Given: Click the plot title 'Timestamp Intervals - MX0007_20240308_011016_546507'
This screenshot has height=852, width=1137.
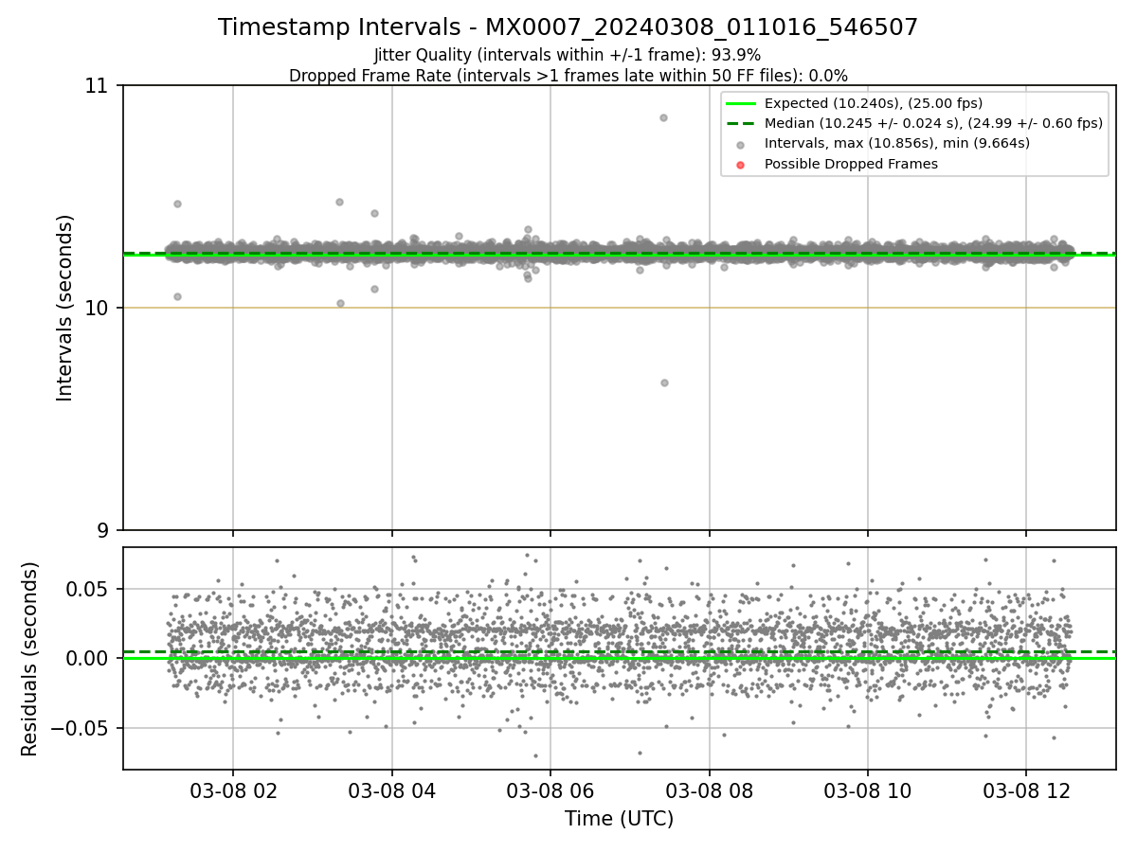Looking at the screenshot, I should [x=568, y=27].
